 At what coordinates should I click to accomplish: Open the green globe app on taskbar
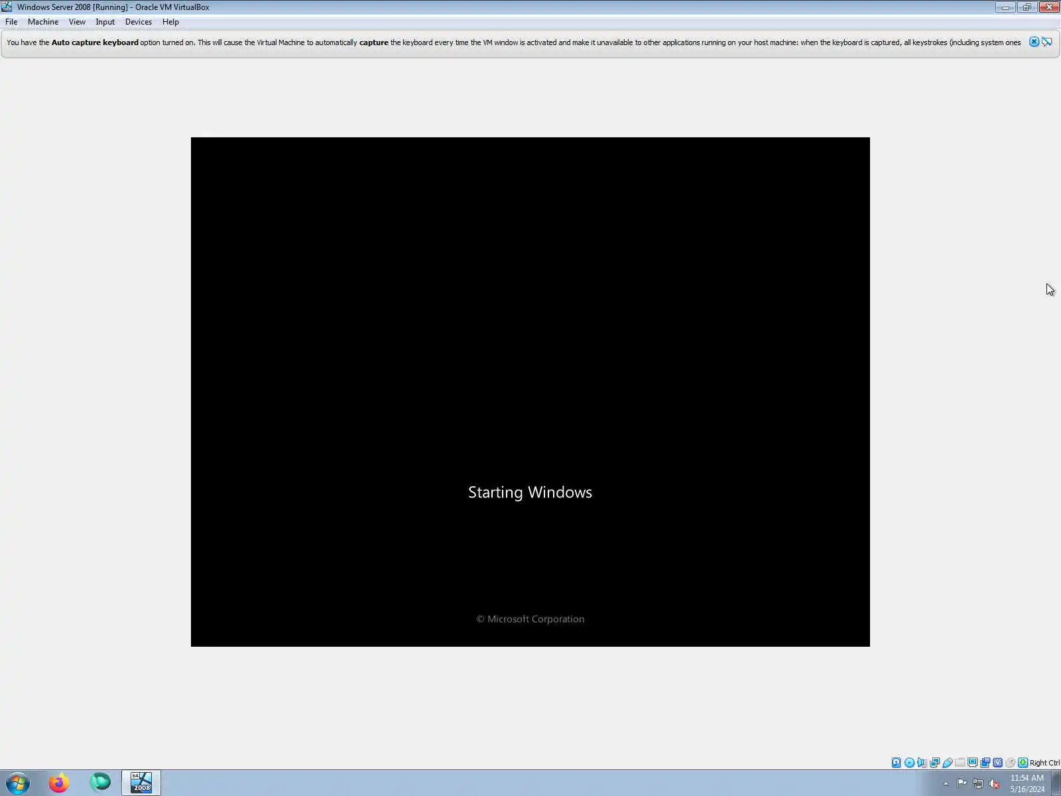(x=100, y=783)
